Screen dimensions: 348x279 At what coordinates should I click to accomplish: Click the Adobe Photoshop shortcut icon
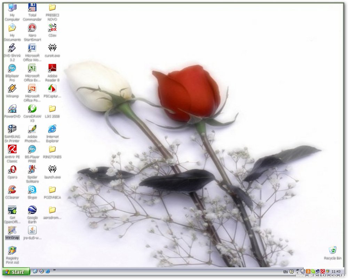coord(32,134)
